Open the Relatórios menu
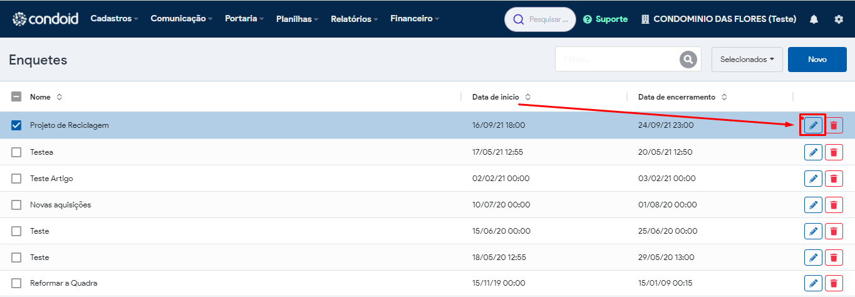The width and height of the screenshot is (855, 297). [x=355, y=19]
